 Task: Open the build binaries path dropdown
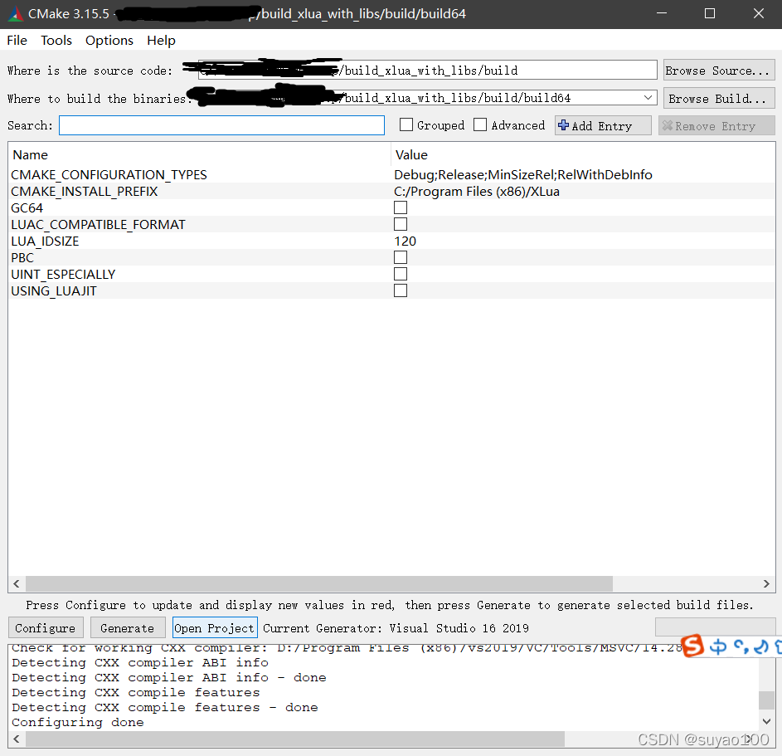tap(648, 97)
